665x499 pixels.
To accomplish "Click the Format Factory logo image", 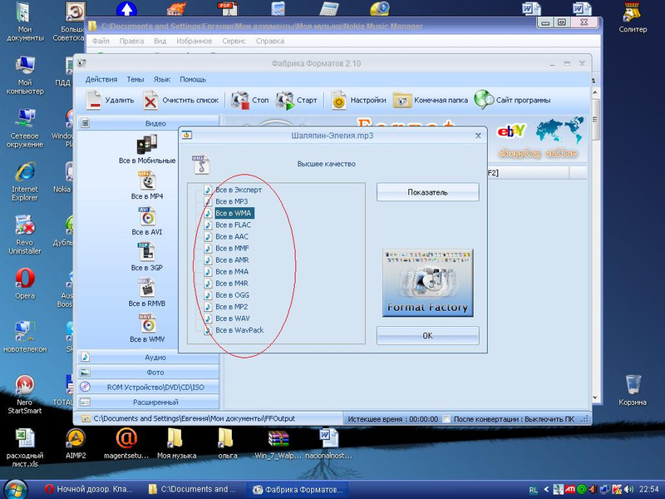I will point(427,282).
